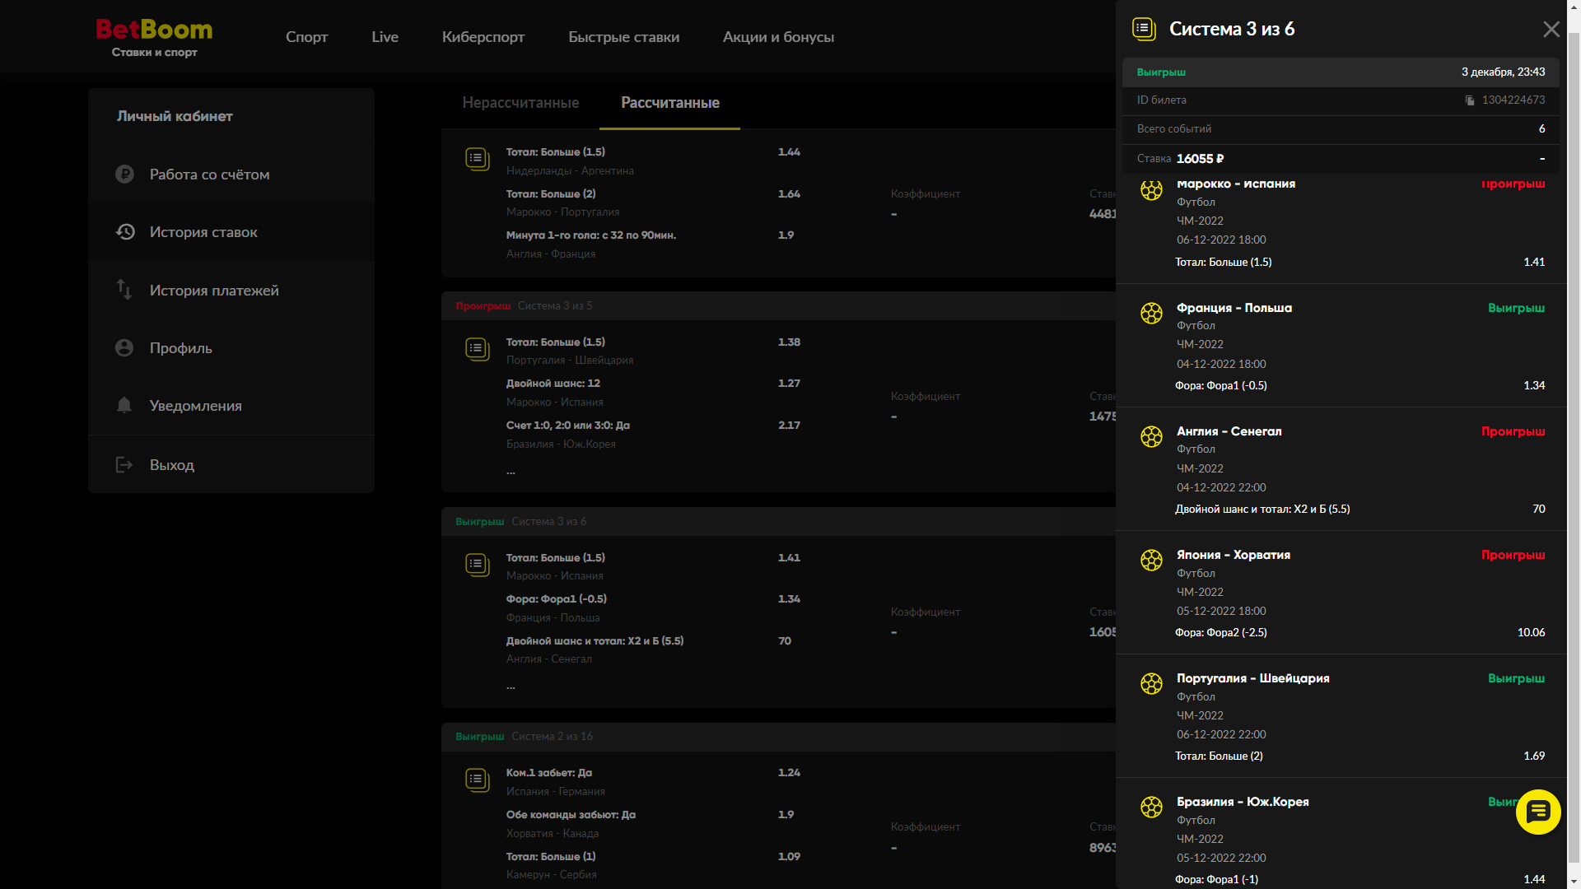Click the arrows icon for История платежей

tap(124, 290)
